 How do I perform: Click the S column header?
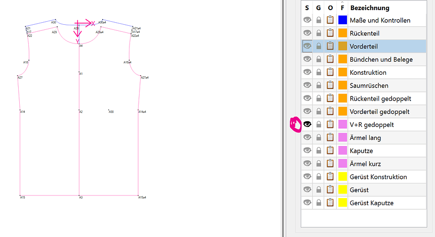point(307,8)
